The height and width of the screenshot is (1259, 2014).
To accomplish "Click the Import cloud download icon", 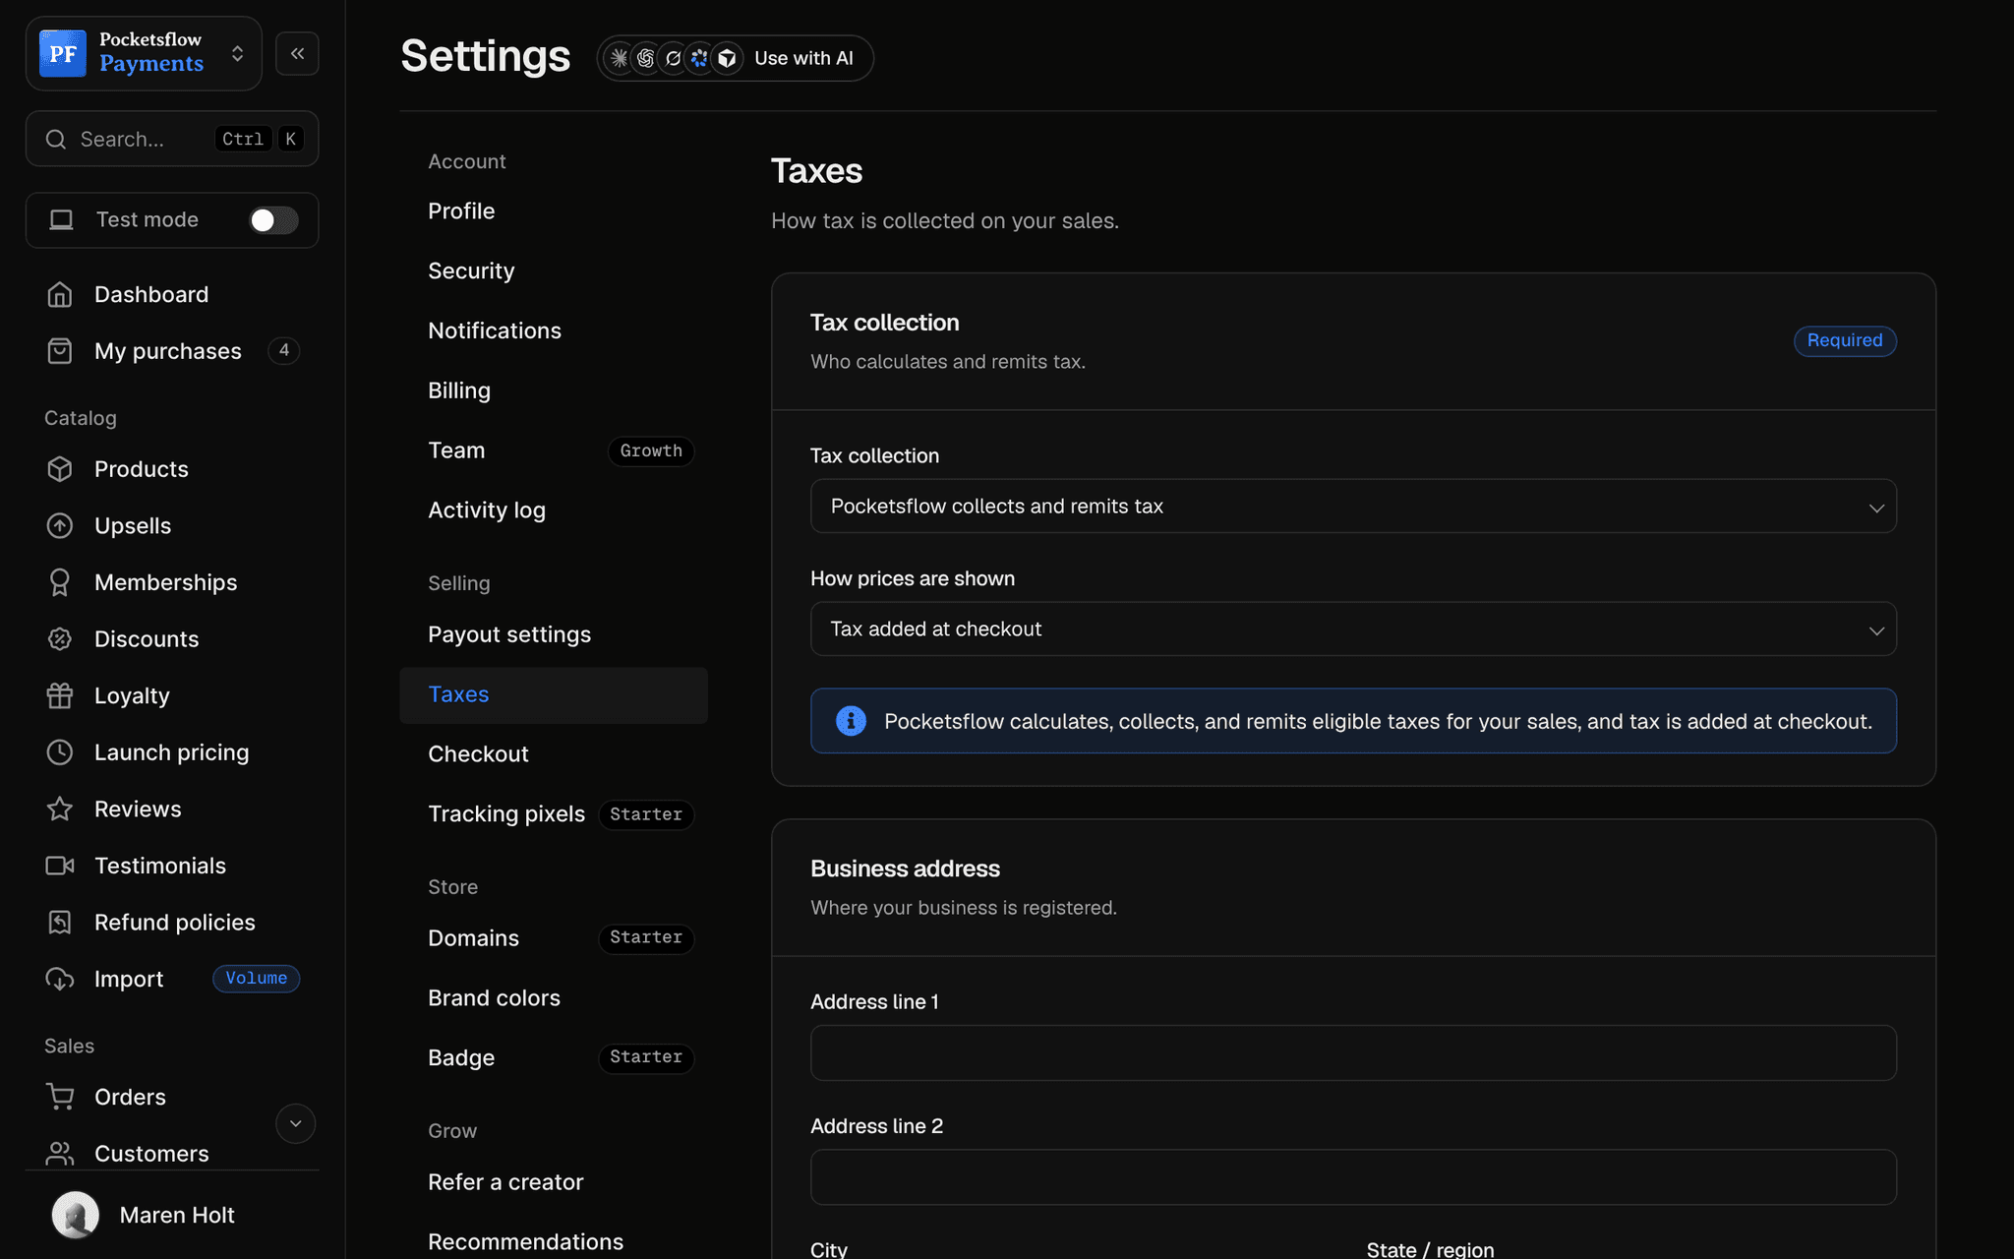I will [60, 979].
